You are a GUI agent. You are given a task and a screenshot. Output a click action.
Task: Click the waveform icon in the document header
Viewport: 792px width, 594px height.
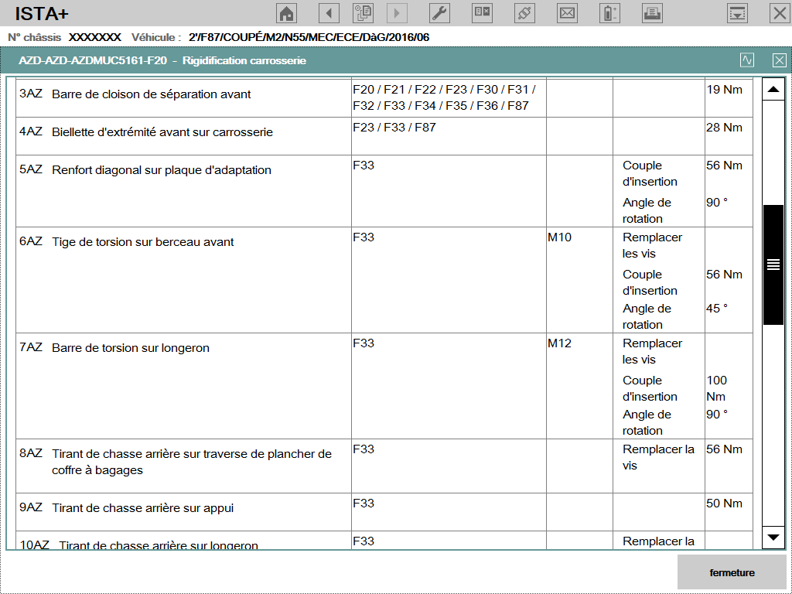point(747,60)
